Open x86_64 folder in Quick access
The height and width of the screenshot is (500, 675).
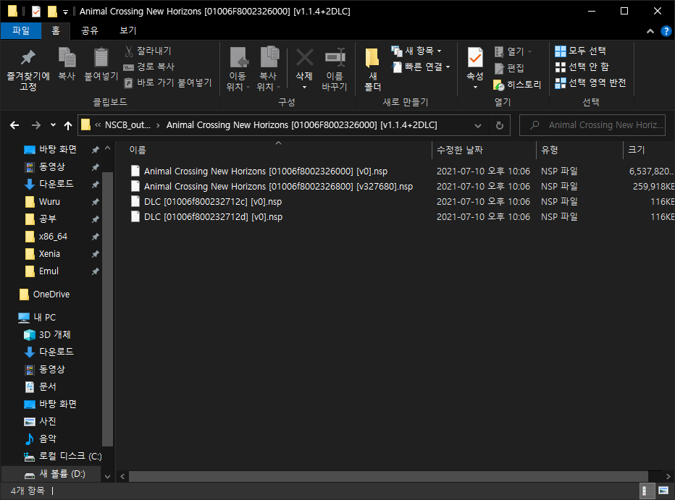53,237
